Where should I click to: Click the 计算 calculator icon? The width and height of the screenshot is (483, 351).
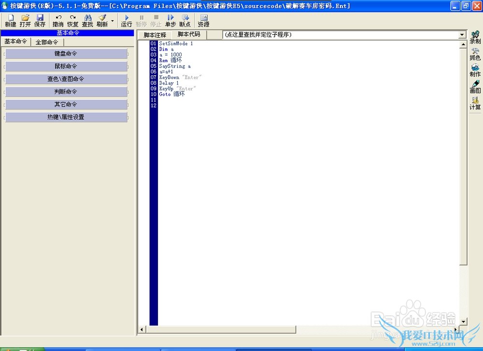point(475,103)
